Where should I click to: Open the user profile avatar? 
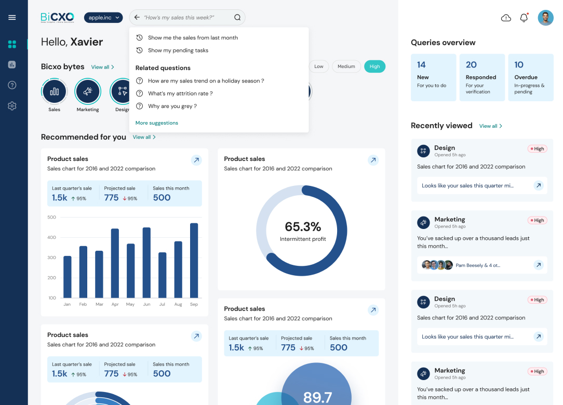(545, 18)
